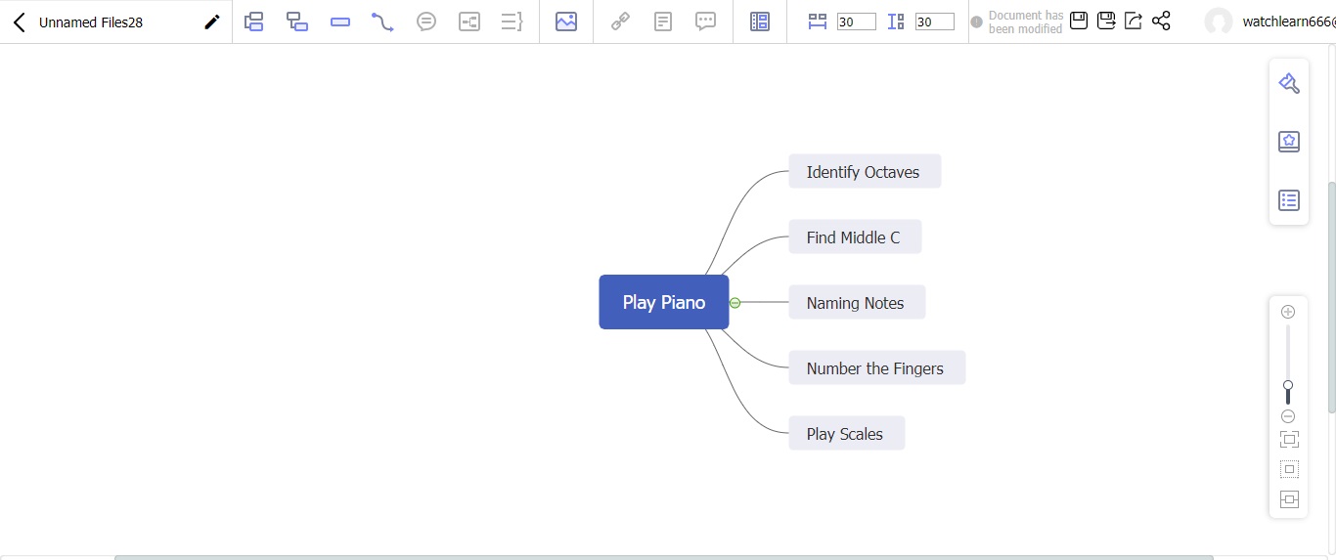Select the relationship line tool
Viewport: 1336px width, 560px height.
(382, 22)
